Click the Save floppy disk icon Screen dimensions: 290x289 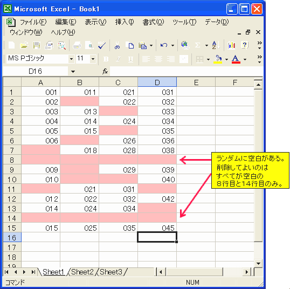click(37, 45)
